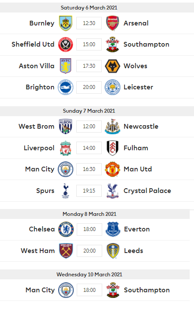The image size is (194, 310).
Task: Open the Liverpool team name link
Action: click(x=39, y=148)
